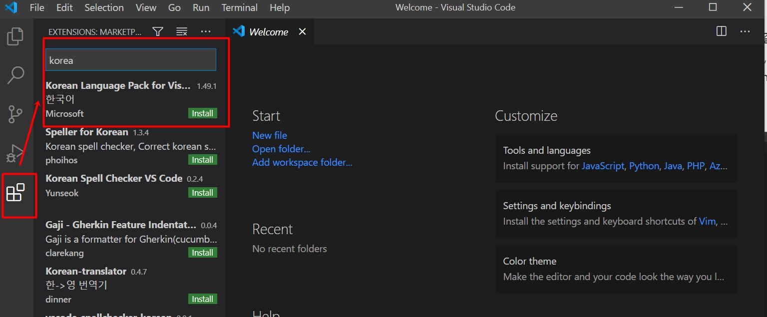Select the Welcome editor tab
This screenshot has height=317, width=767.
pos(269,32)
